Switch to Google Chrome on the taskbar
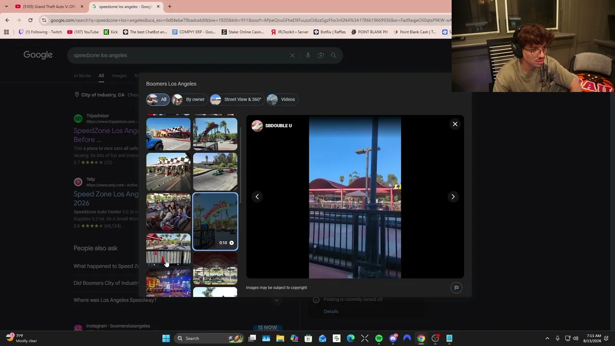Viewport: 615px width, 346px height. coord(421,338)
